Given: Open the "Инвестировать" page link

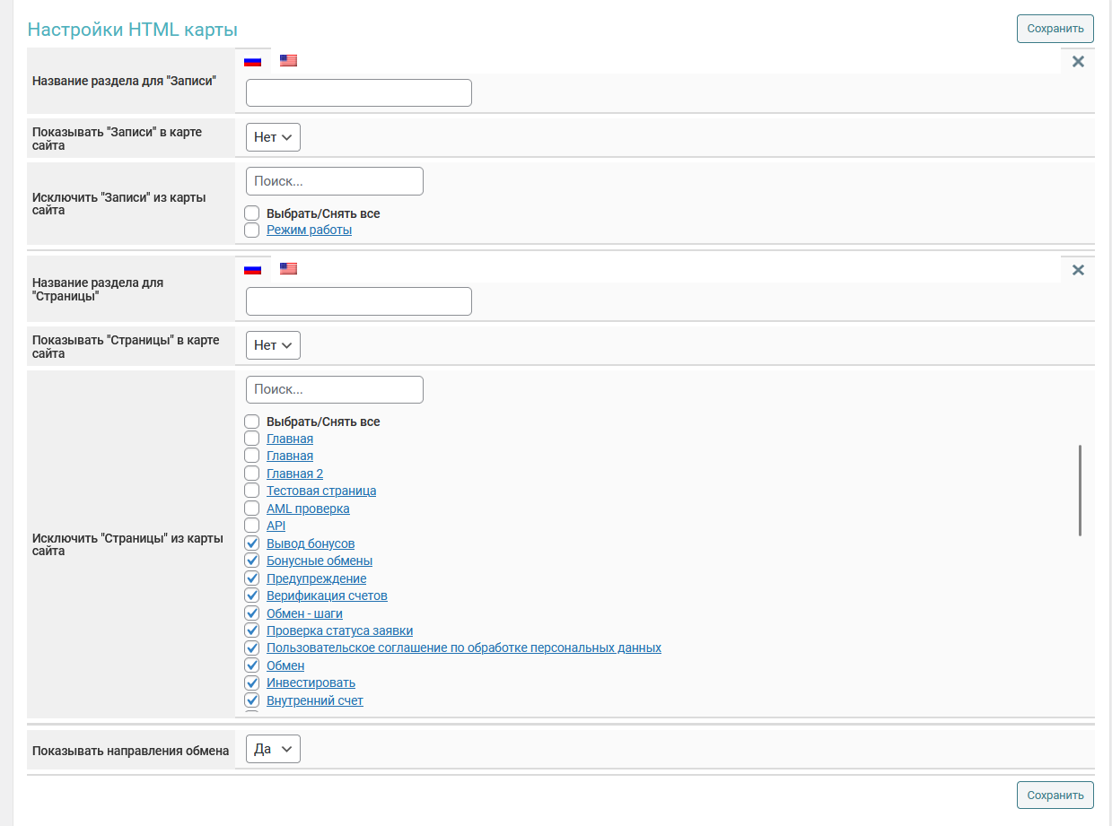Looking at the screenshot, I should [311, 683].
